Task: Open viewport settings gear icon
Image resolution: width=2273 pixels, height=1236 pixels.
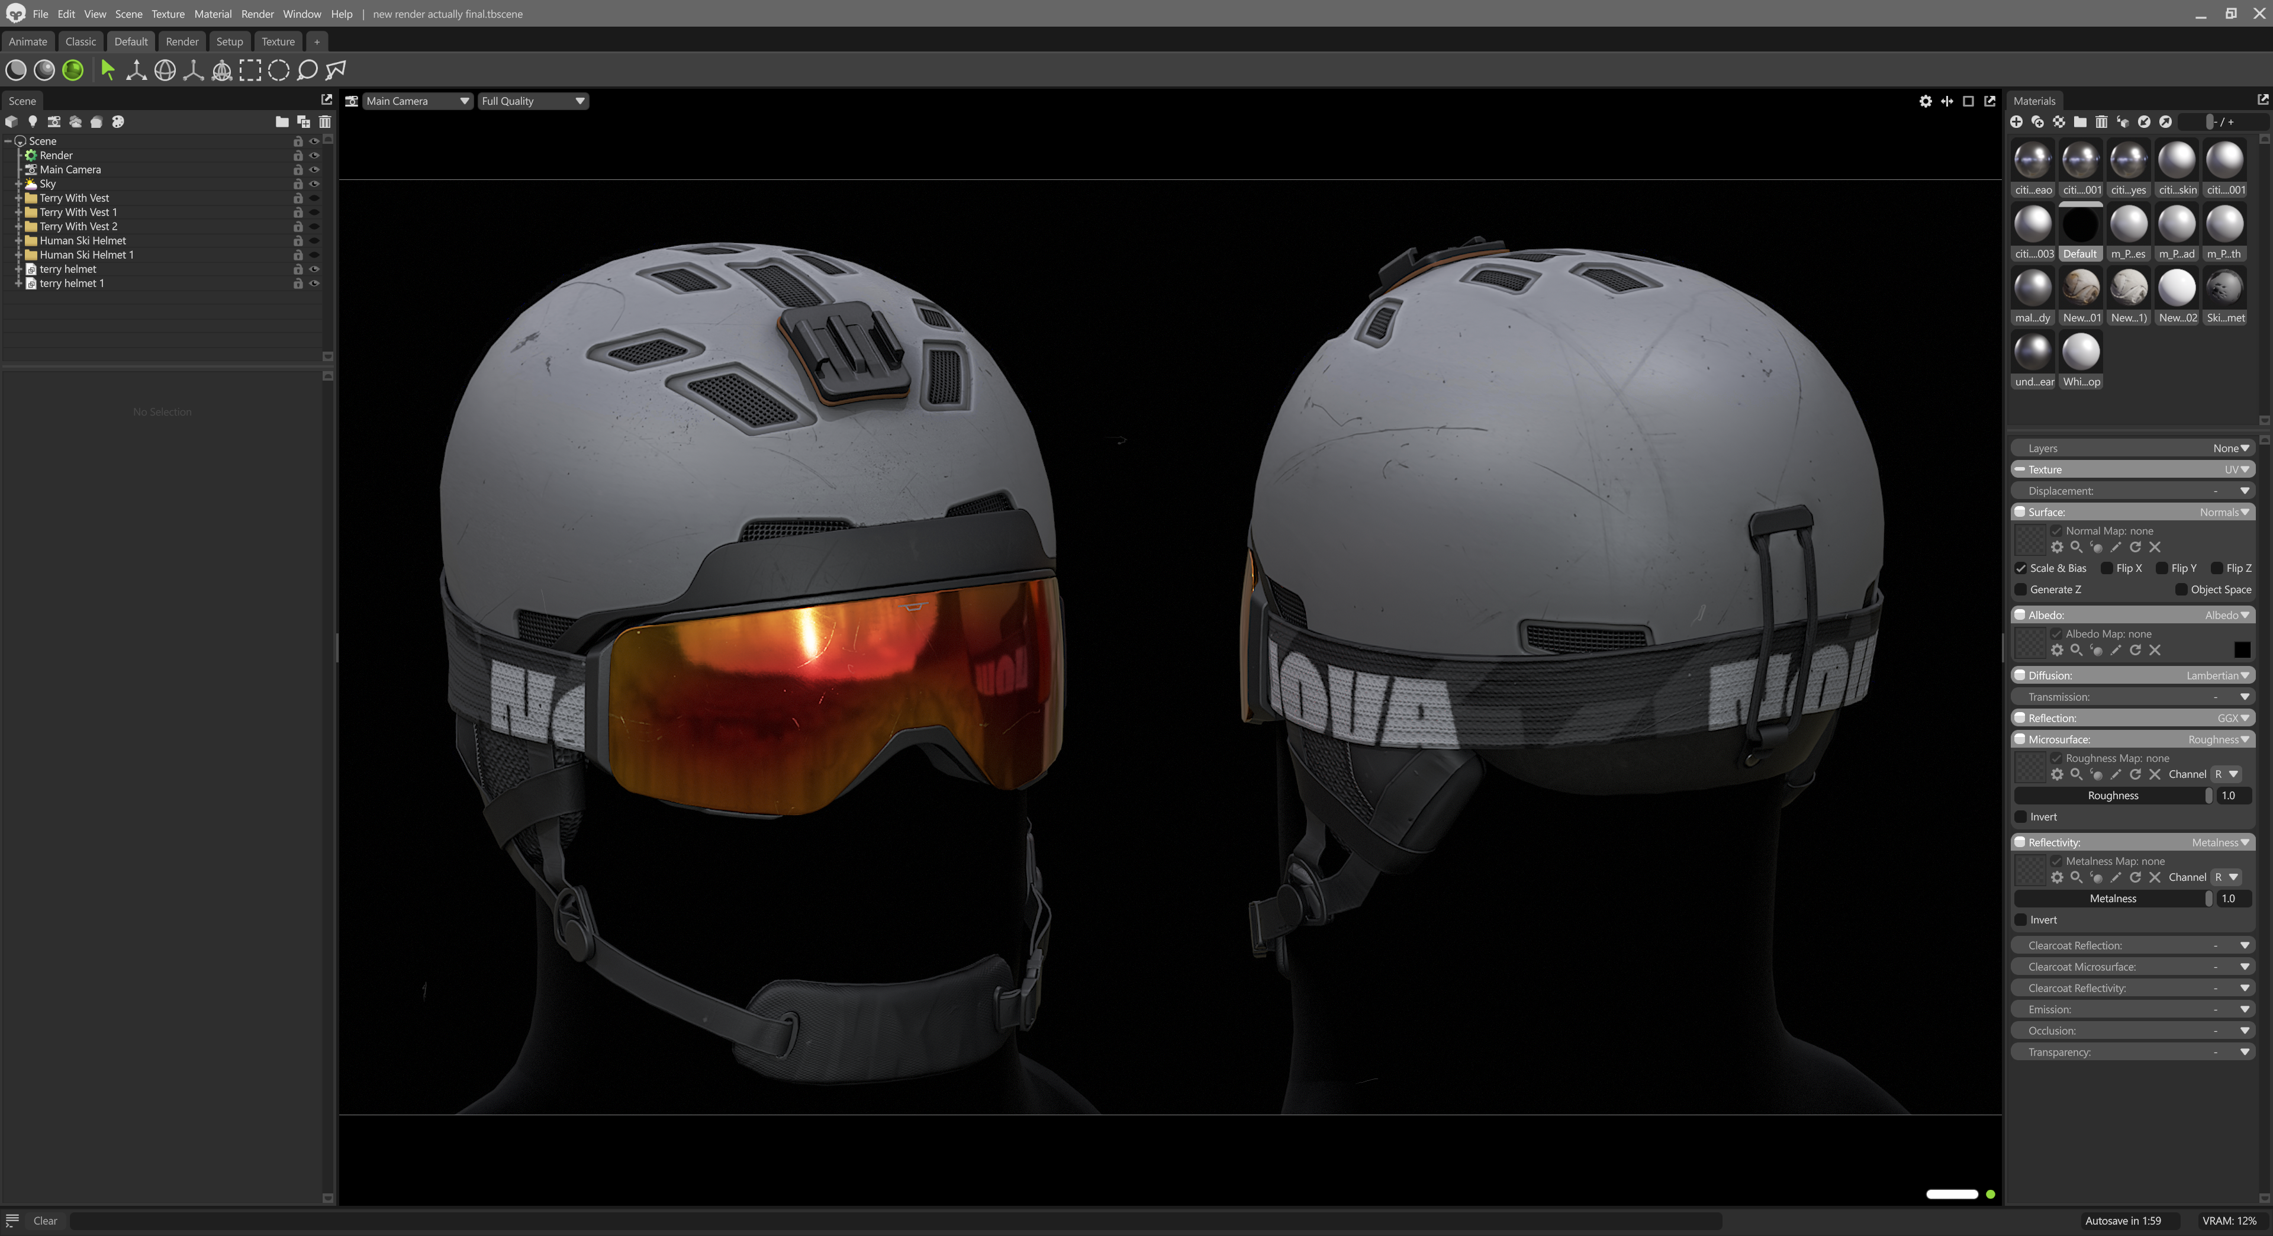Action: (1926, 101)
